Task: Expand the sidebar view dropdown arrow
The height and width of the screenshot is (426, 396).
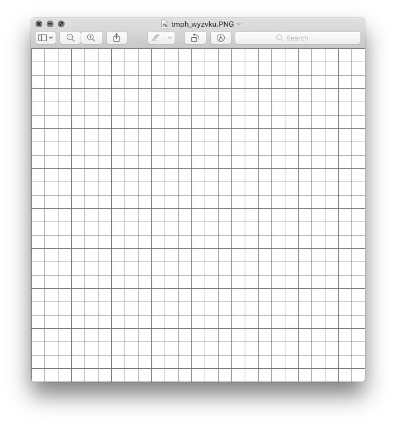Action: pos(51,38)
